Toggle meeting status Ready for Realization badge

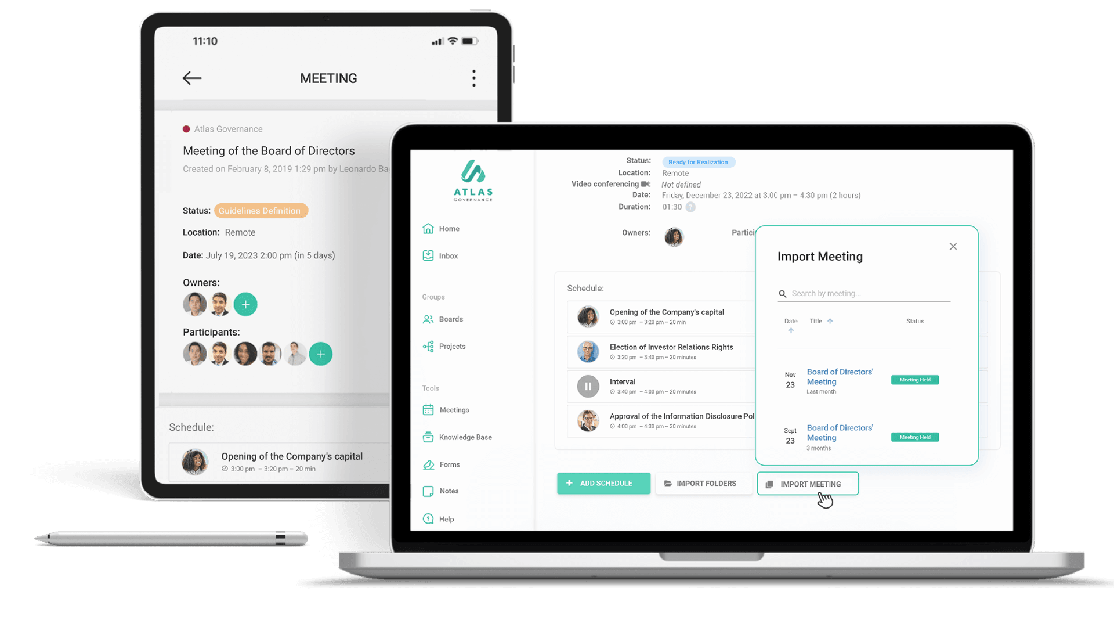pyautogui.click(x=698, y=161)
